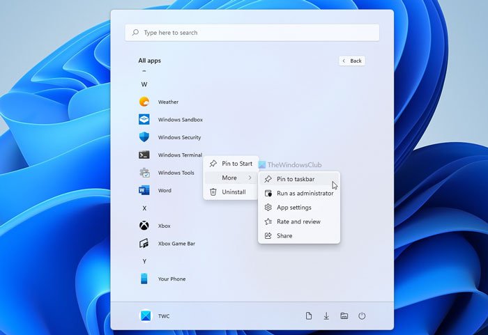Click the Windows Security label

pyautogui.click(x=179, y=137)
